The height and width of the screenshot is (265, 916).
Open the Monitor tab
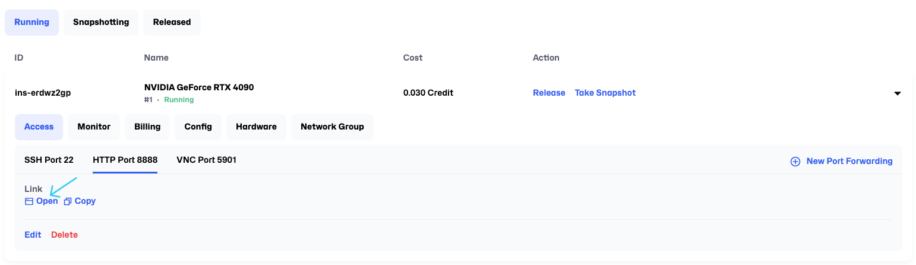[94, 127]
